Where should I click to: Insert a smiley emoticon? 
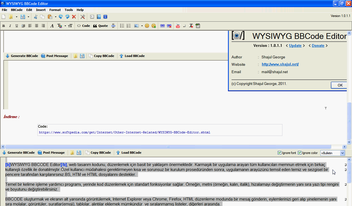[x=147, y=26]
